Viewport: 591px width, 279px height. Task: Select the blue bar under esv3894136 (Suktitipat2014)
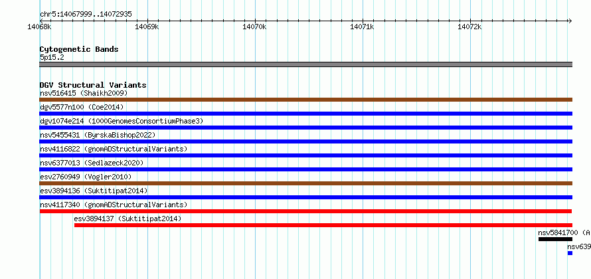[305, 197]
